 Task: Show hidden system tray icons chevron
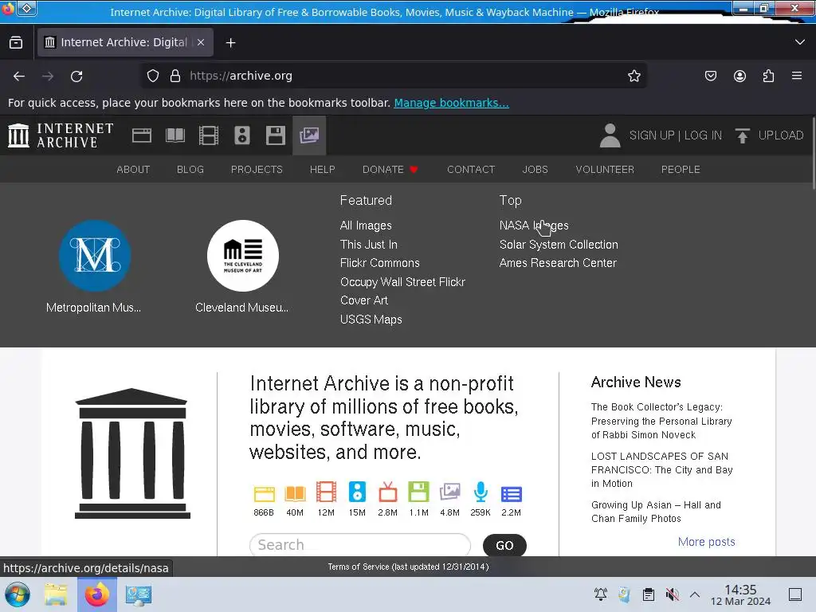click(x=695, y=594)
